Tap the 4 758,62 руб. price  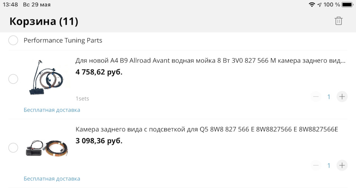coord(99,72)
